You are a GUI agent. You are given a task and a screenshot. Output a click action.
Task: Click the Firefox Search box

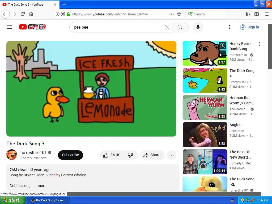pyautogui.click(x=206, y=14)
